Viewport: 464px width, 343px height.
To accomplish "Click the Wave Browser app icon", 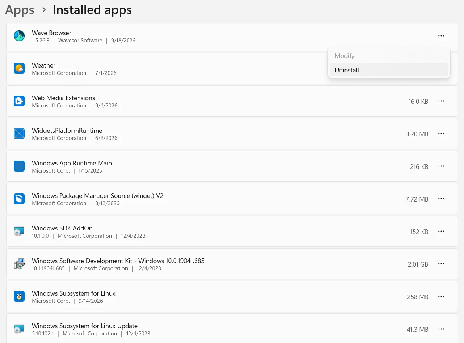I will click(x=19, y=36).
